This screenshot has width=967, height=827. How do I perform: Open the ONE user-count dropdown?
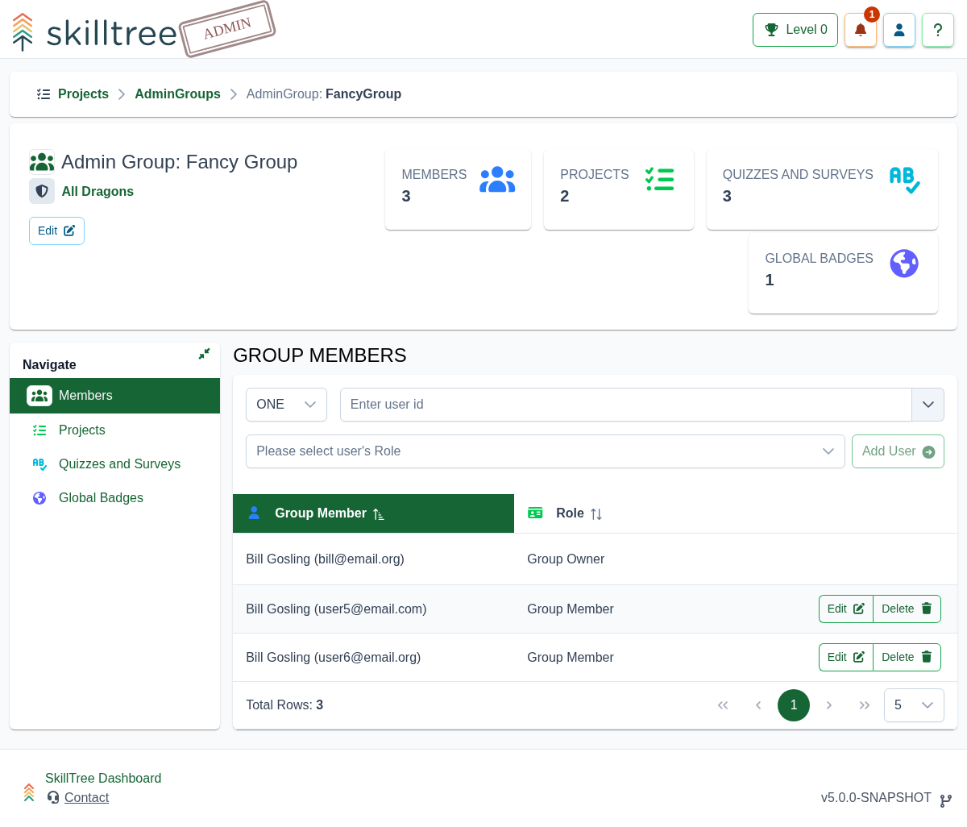[x=286, y=405]
